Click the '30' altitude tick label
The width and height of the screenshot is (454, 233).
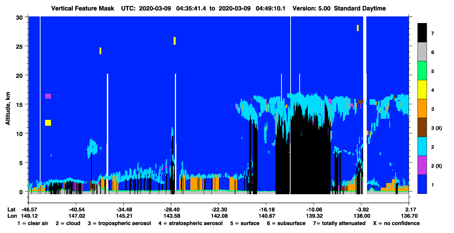point(19,17)
